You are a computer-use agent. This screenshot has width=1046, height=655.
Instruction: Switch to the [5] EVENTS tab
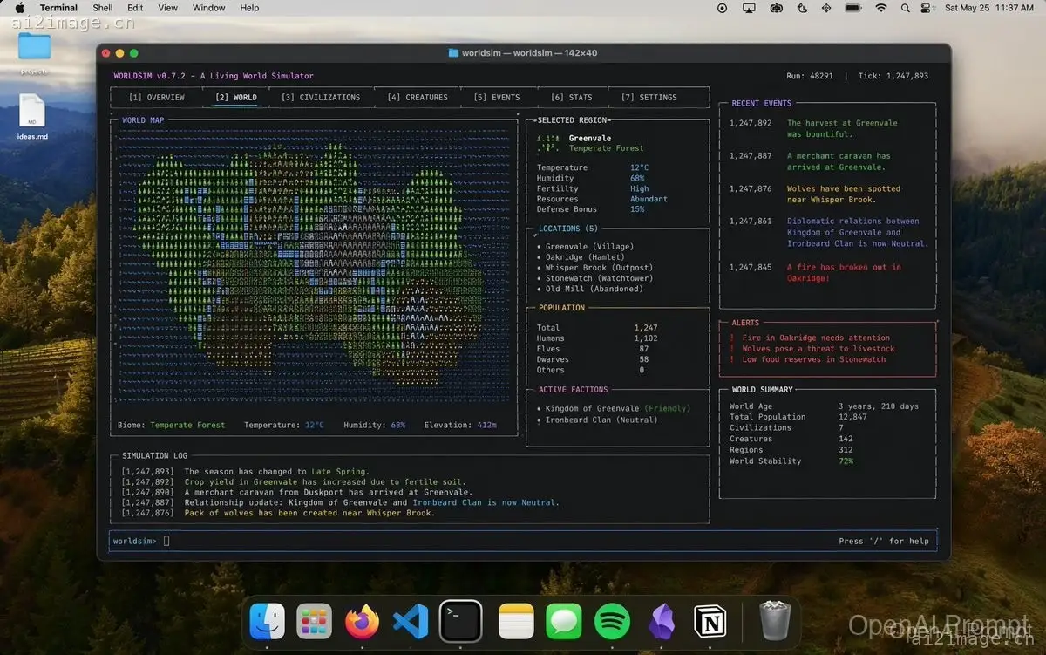pos(497,98)
